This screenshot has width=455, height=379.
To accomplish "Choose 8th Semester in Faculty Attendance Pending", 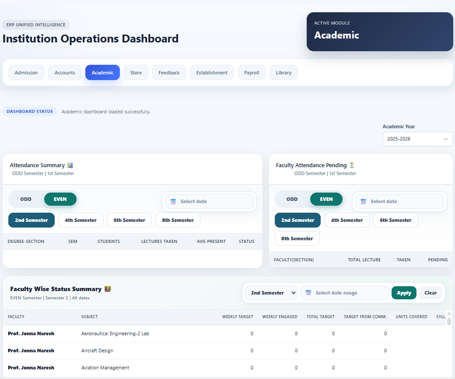I will pos(297,238).
